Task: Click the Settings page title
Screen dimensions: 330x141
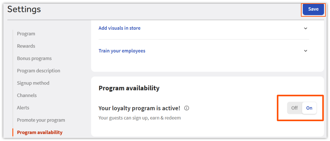Action: click(24, 9)
